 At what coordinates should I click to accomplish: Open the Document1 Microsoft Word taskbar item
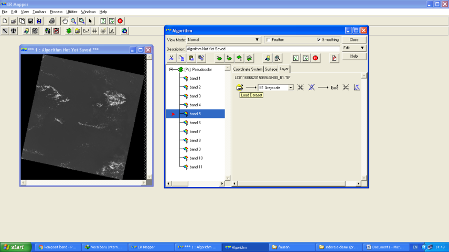[x=386, y=247]
